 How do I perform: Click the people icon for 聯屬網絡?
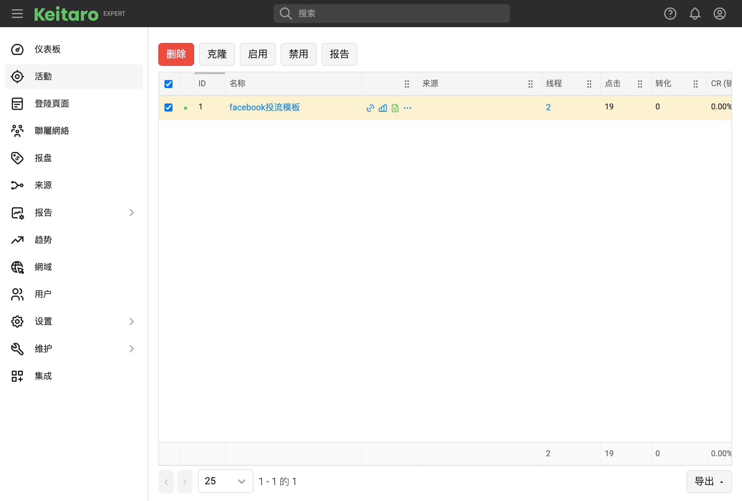pos(17,131)
